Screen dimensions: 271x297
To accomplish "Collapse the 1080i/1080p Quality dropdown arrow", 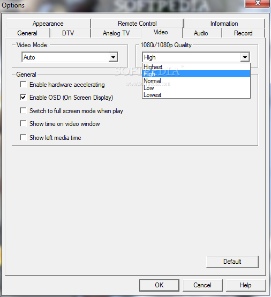I will [245, 57].
